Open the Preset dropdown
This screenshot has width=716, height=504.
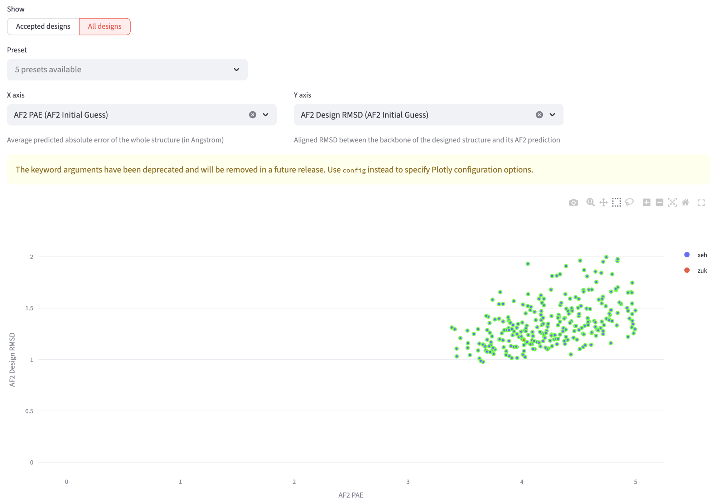[127, 69]
